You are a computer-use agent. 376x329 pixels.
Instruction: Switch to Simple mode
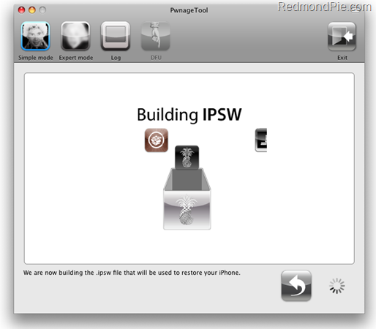click(36, 36)
